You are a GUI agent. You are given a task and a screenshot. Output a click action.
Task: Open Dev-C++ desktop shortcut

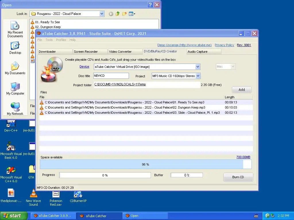11,126
